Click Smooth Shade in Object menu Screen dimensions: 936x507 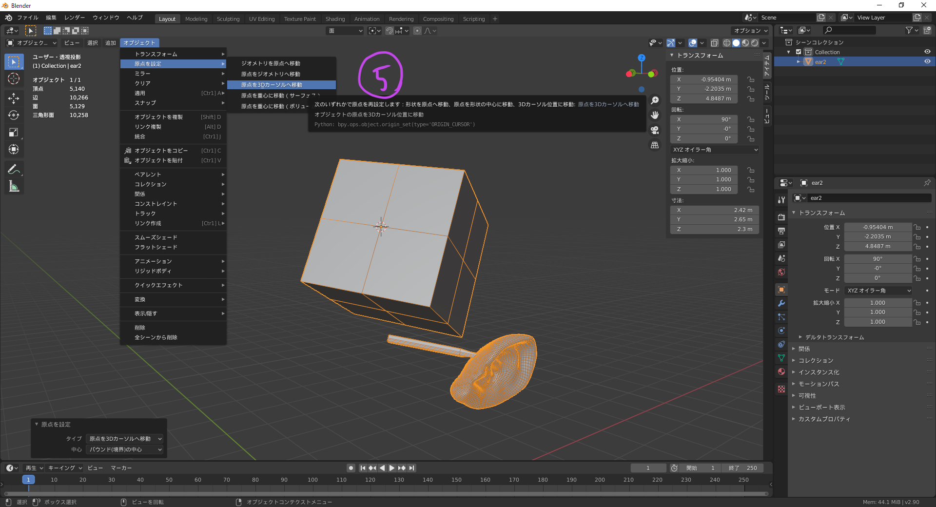(156, 237)
